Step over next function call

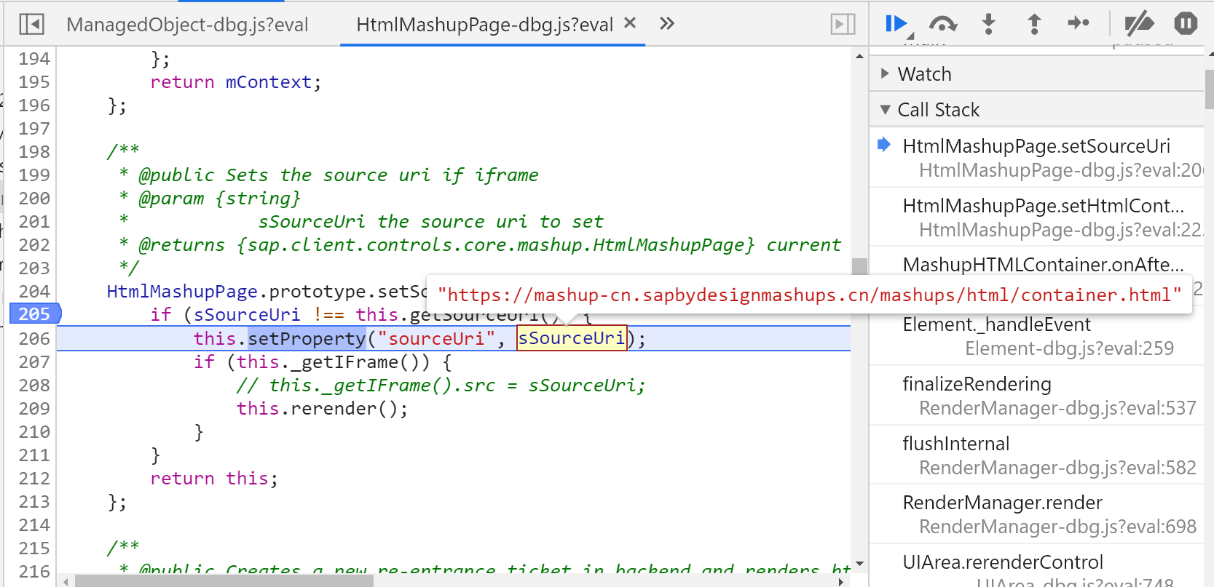pyautogui.click(x=943, y=24)
